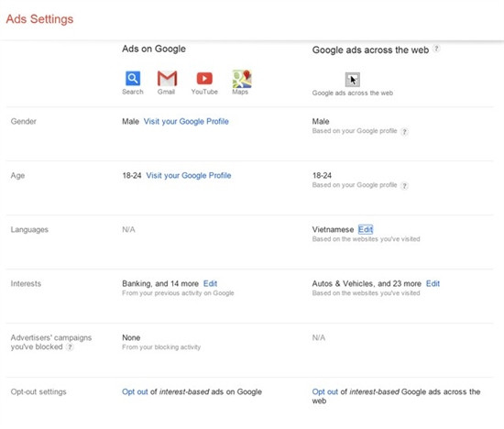Click the YouTube play icon
The image size is (504, 429).
point(204,78)
